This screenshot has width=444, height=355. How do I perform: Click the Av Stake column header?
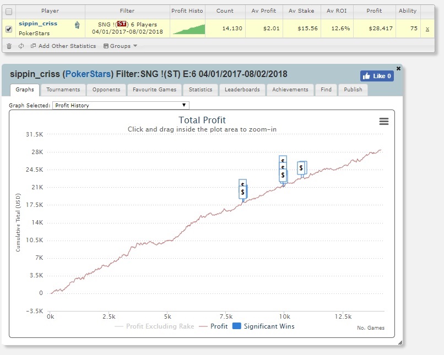301,11
